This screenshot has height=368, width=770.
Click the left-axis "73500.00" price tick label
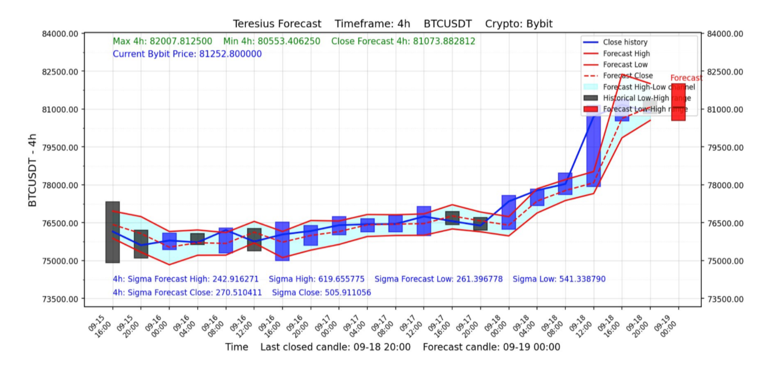tap(60, 299)
